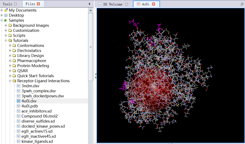This screenshot has height=144, width=245.
Task: Switch to the Tools tab
Action: tap(8, 4)
